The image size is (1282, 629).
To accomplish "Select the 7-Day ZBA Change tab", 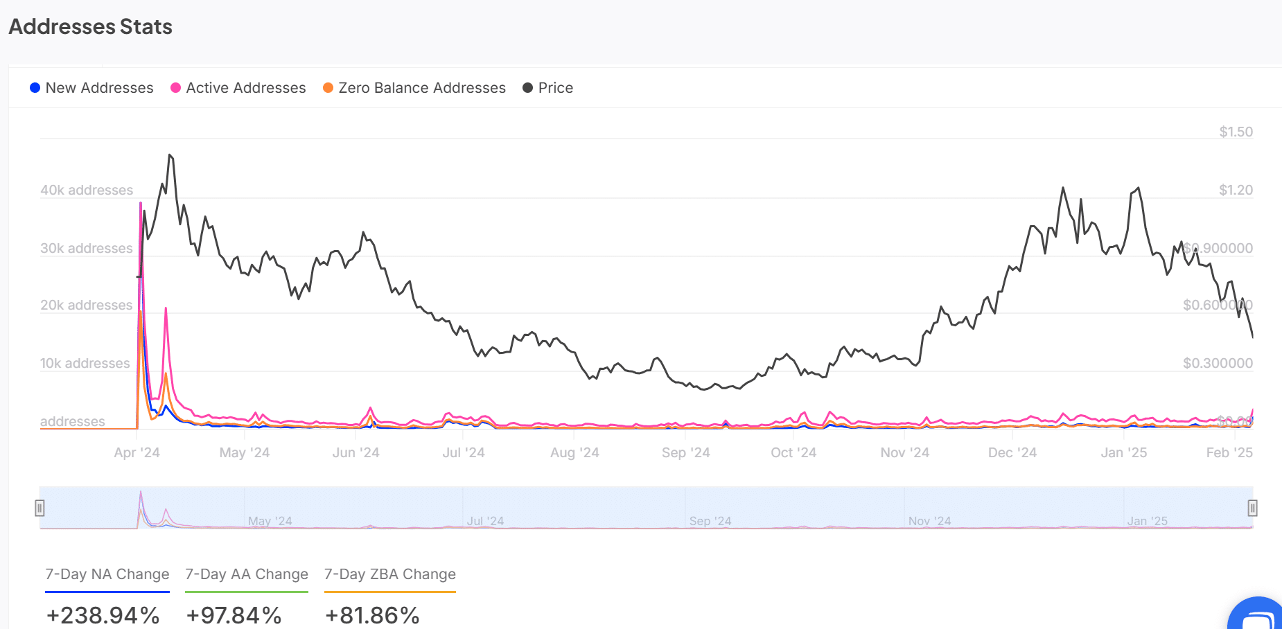I will coord(390,574).
